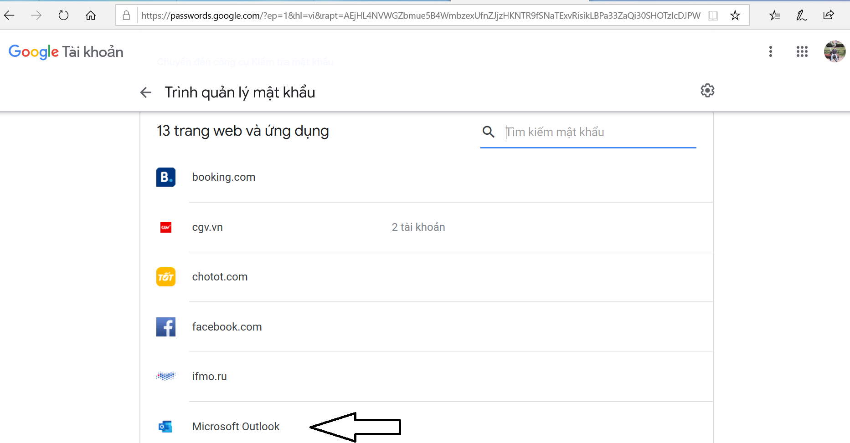The width and height of the screenshot is (850, 443).
Task: Click the '13 trang web và ứng dụng' heading
Action: [243, 131]
